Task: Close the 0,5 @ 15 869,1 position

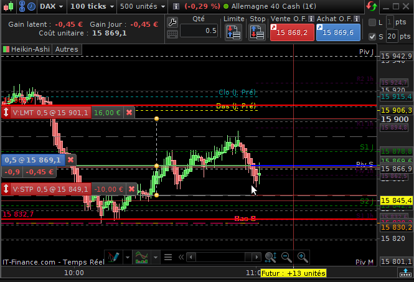Action: (x=70, y=160)
